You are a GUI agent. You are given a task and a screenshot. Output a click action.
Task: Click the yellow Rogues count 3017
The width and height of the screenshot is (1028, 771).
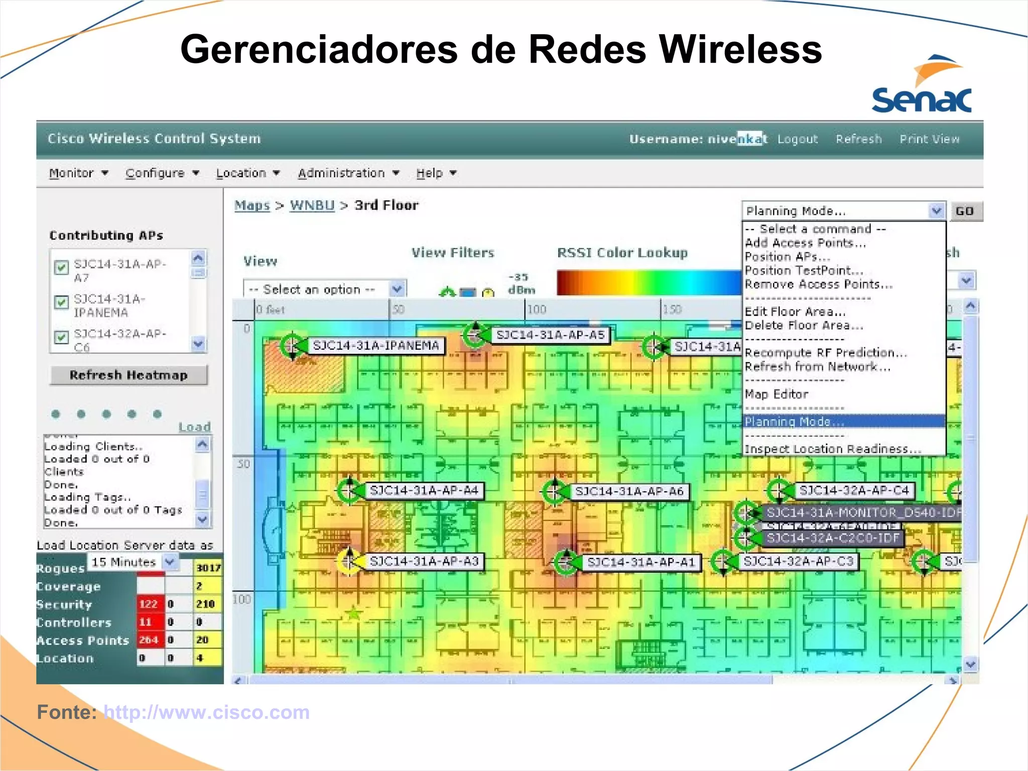[x=208, y=568]
